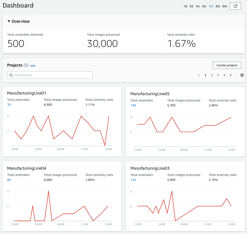Jump to projects page 2
The image size is (247, 234).
[212, 75]
